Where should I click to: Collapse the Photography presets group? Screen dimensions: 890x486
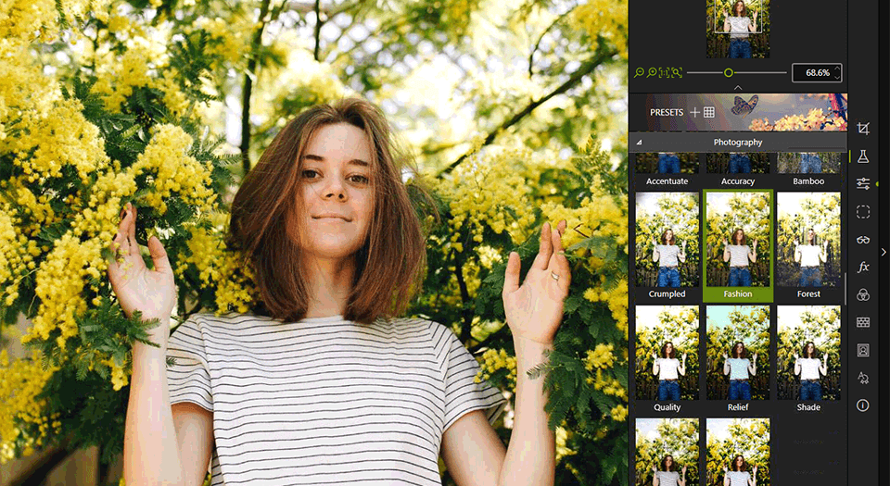pos(639,143)
